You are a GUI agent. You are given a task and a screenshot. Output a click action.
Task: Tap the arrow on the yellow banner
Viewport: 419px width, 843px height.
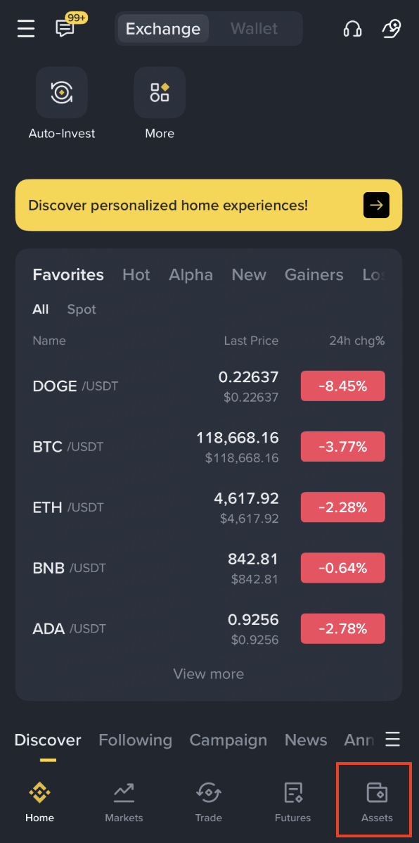click(376, 205)
